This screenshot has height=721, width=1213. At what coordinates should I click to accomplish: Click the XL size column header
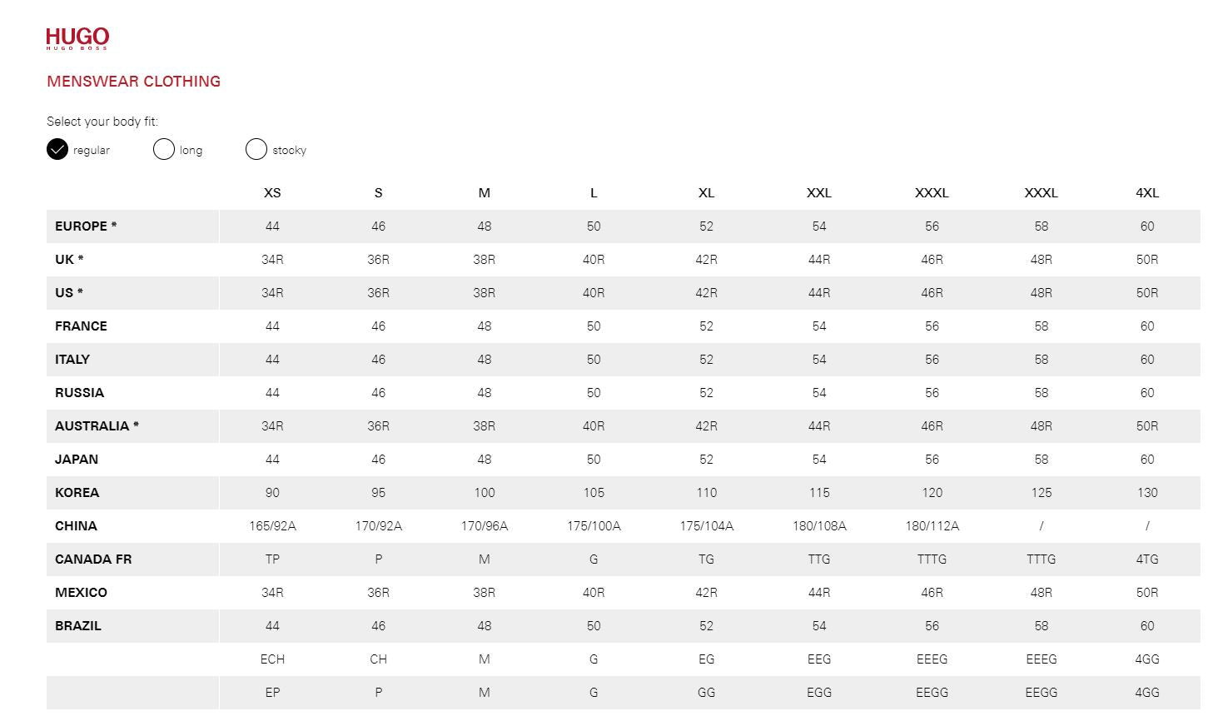(706, 193)
